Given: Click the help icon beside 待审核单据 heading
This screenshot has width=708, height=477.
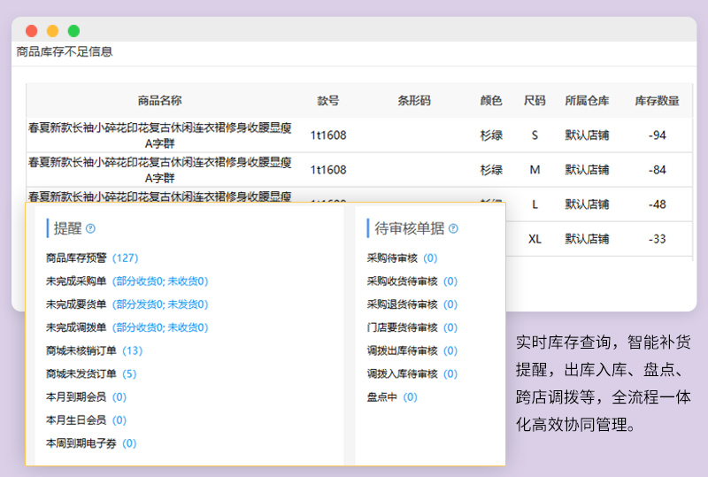Looking at the screenshot, I should click(x=453, y=228).
